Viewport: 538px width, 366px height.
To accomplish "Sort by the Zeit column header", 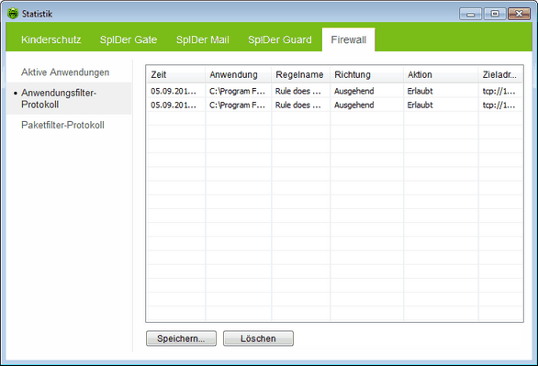I will [176, 74].
